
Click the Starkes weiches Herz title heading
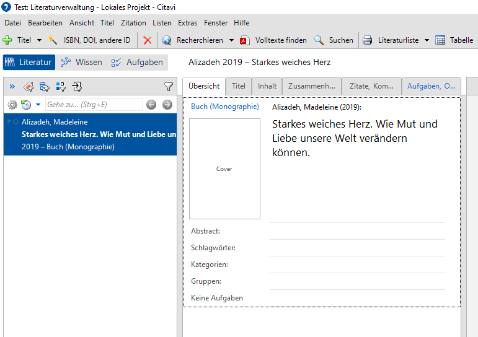355,138
